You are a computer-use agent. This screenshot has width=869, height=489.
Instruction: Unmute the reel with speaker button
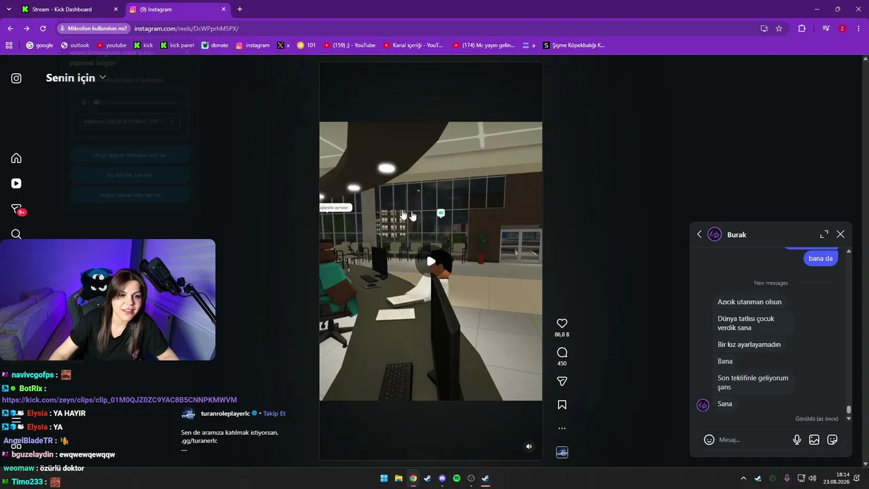529,446
